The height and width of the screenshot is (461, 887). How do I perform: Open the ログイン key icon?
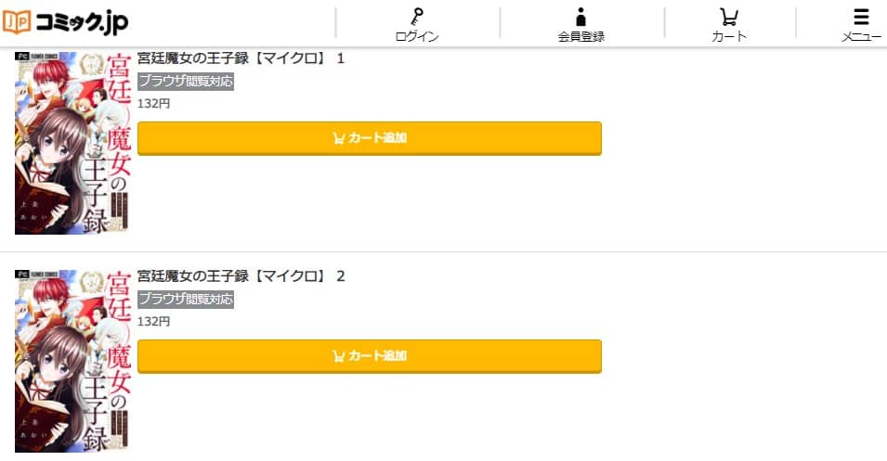(417, 17)
